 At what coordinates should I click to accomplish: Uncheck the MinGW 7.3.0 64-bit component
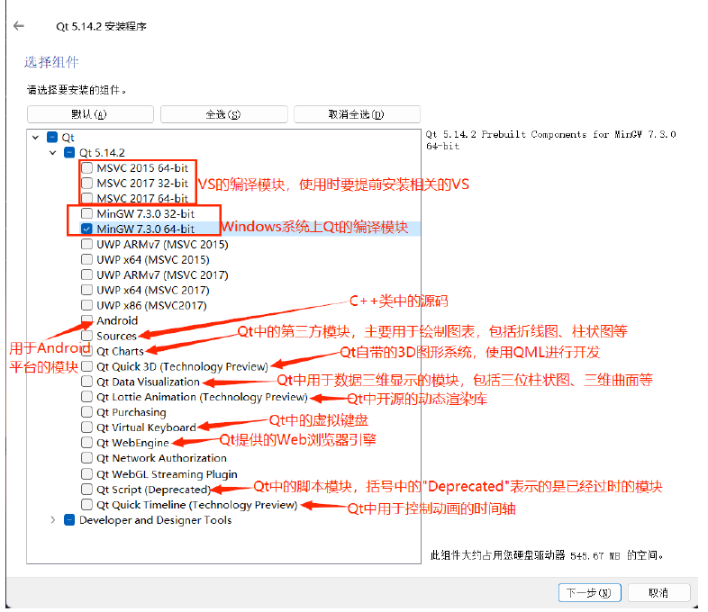86,229
